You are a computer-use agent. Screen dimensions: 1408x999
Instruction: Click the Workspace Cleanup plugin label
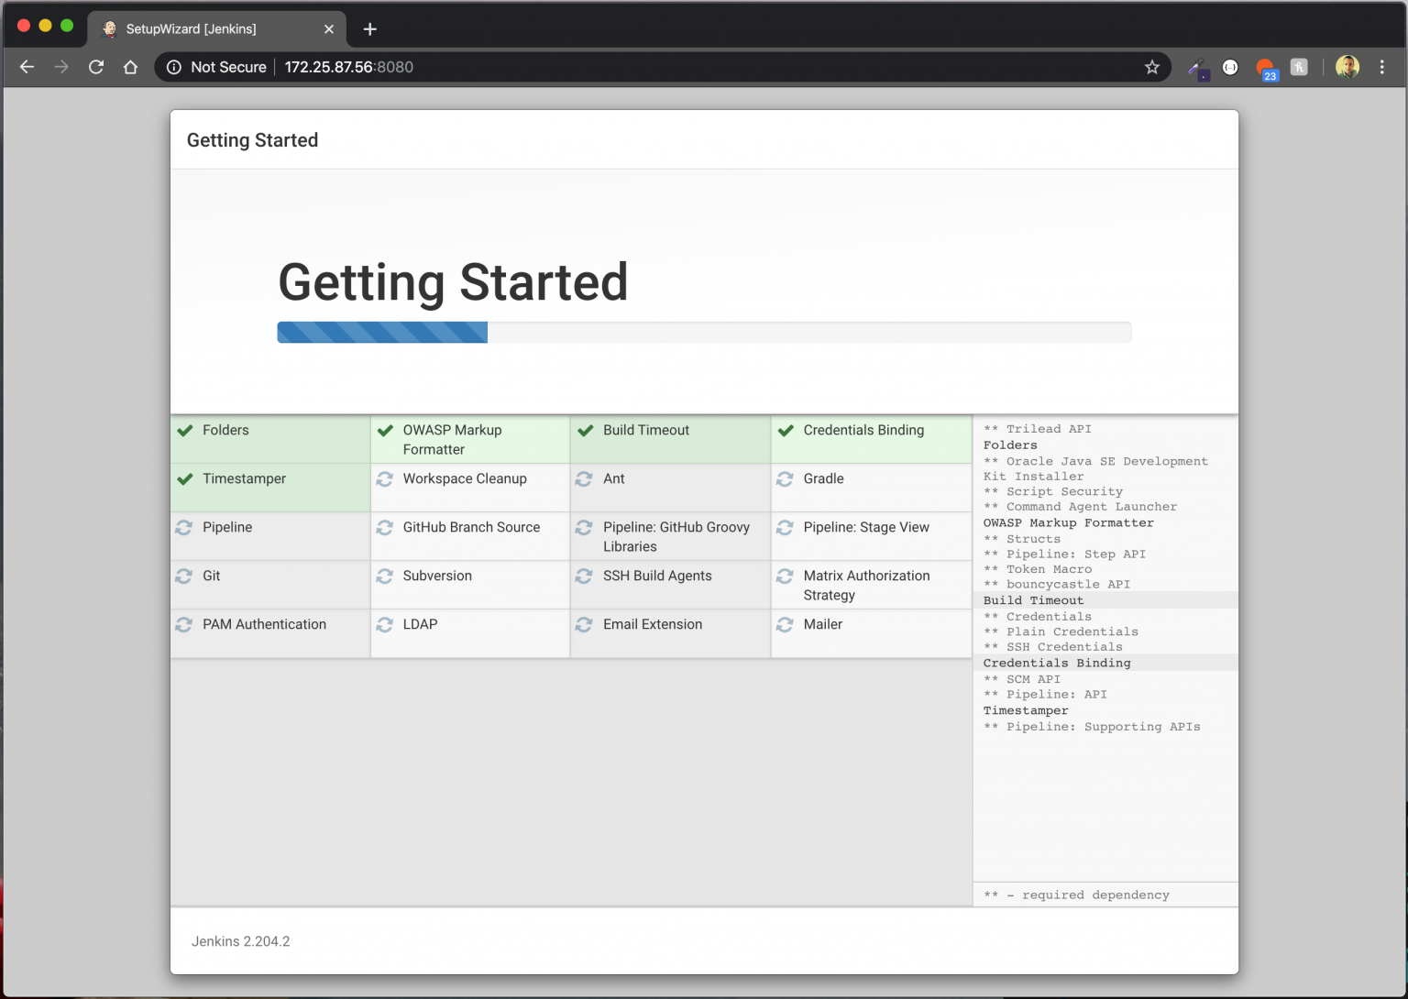[x=465, y=478]
